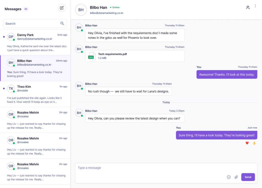
Task: Click the search magnifier icon
Action: 62,24
